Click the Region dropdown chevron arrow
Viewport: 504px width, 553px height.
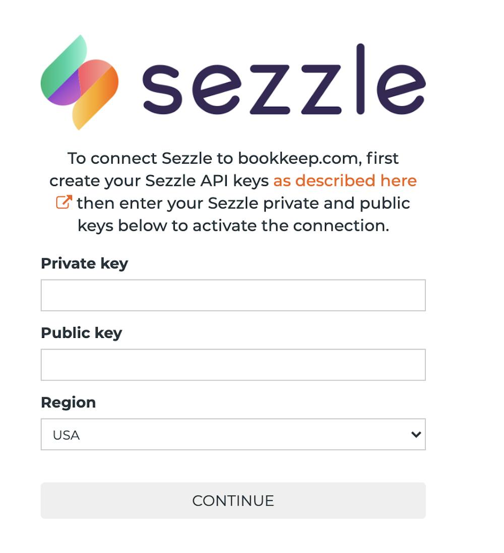click(416, 434)
